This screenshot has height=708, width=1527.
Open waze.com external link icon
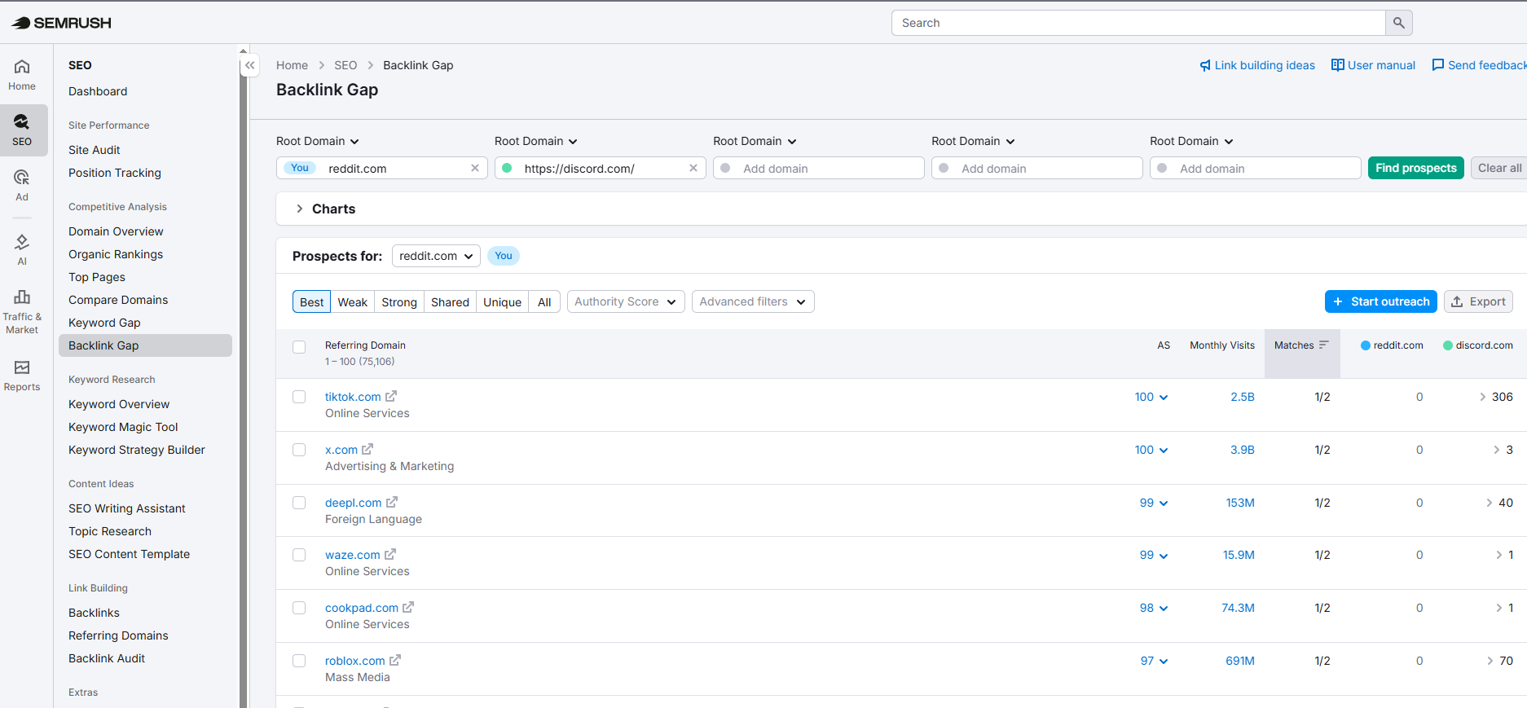[x=390, y=554]
